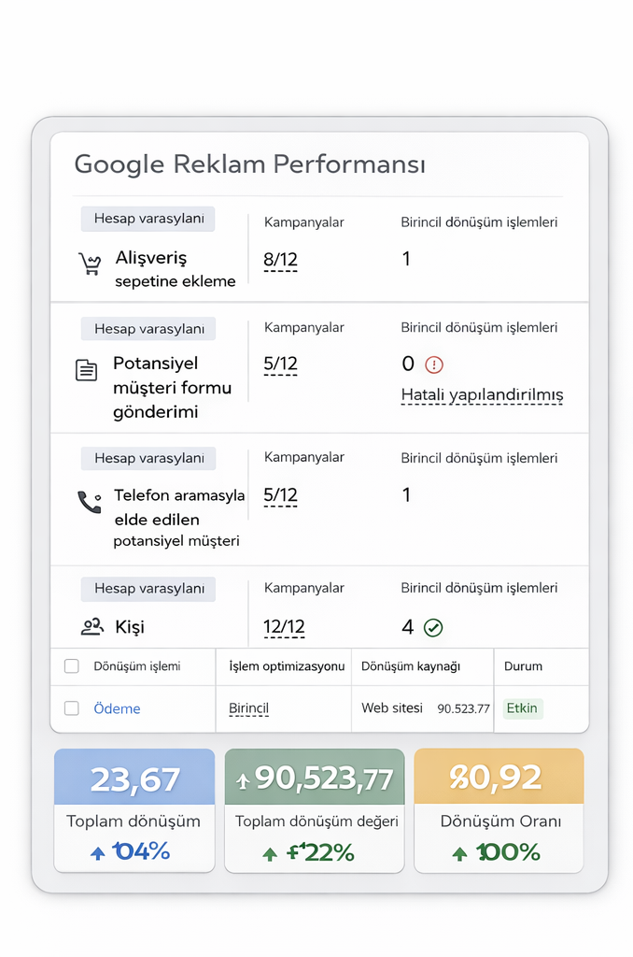This screenshot has width=633, height=957.
Task: Click Hesap varsayılanı badge above Kişi
Action: point(148,589)
